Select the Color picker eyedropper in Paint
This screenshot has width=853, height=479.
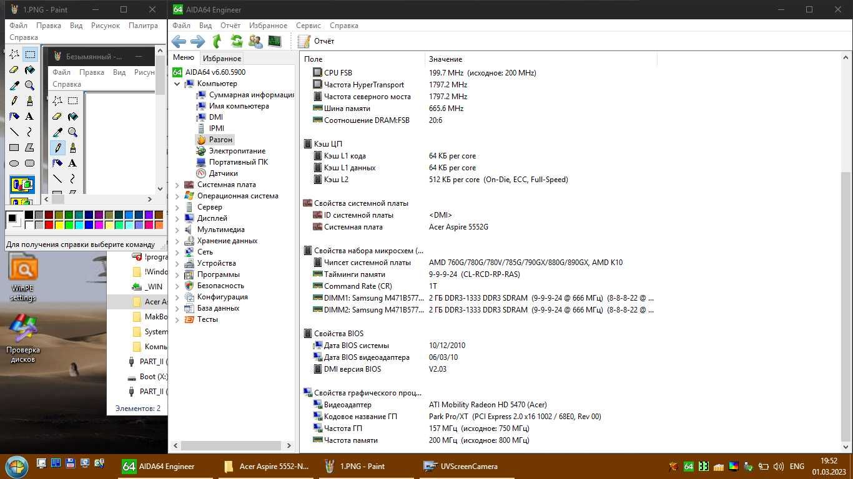(x=14, y=85)
